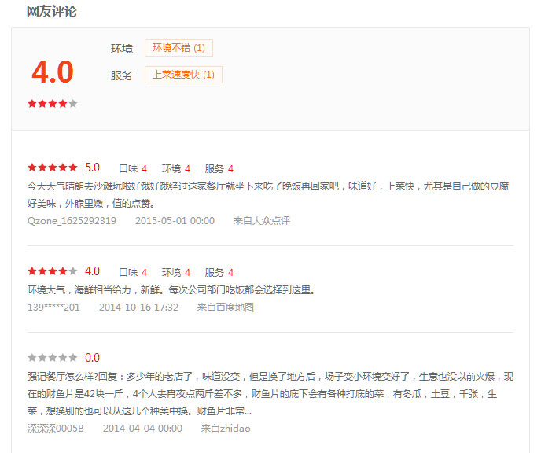Click the 网友评论 heading
Image resolution: width=541 pixels, height=453 pixels.
pos(52,11)
